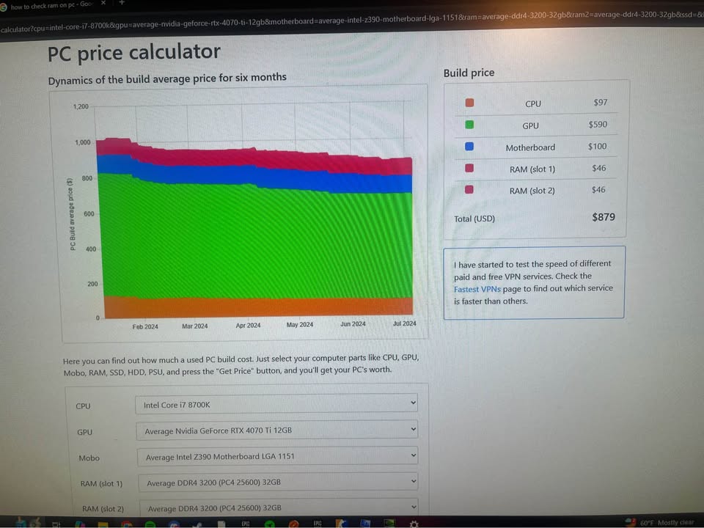Open the CPU dropdown showing Intel Core i7 8700K
Screen dimensions: 704x528
click(x=276, y=404)
